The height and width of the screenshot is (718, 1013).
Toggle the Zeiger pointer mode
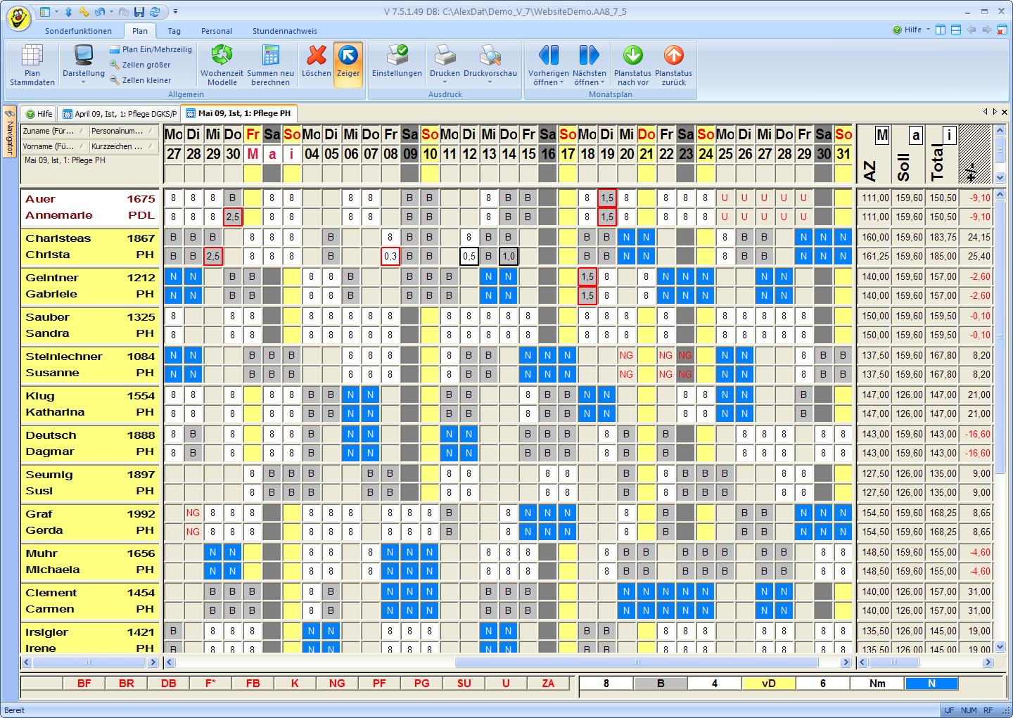coord(348,63)
